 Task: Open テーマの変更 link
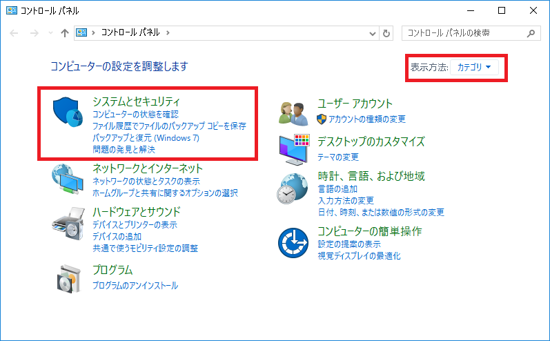coord(338,157)
